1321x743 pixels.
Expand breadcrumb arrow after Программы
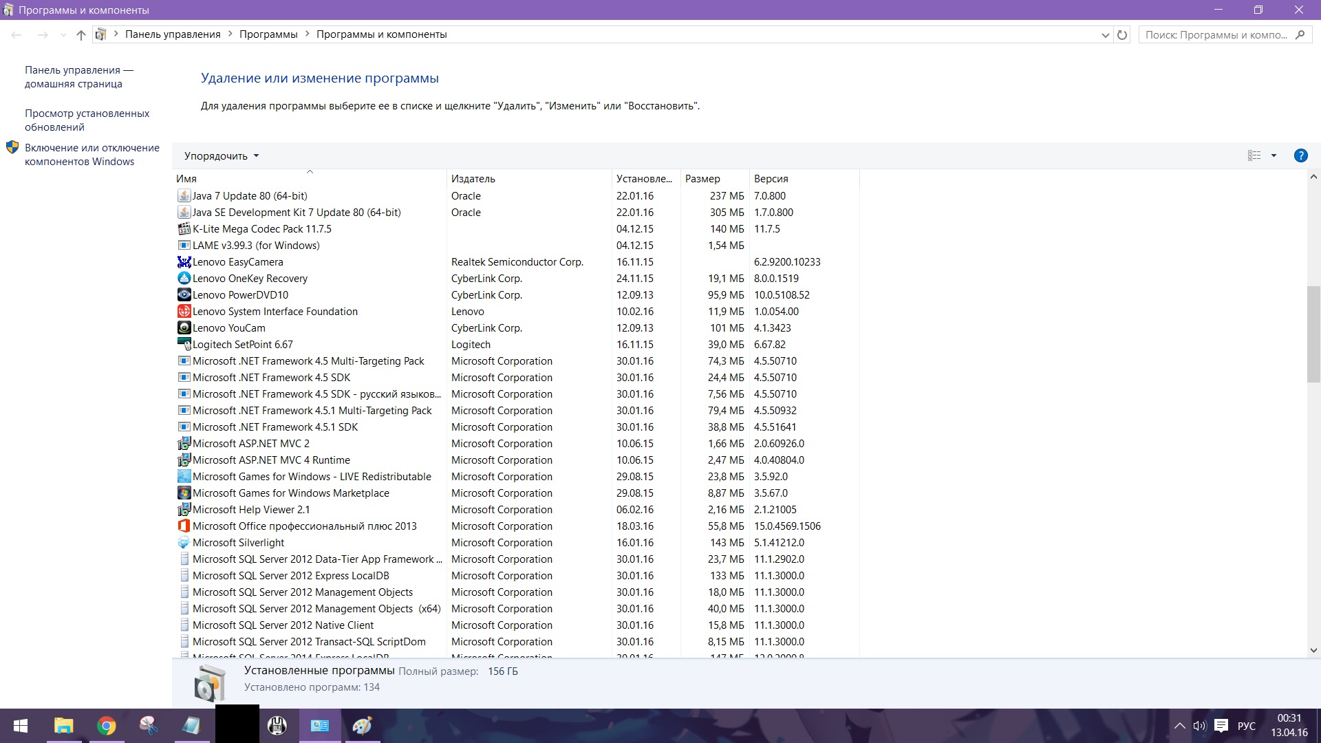coord(307,34)
